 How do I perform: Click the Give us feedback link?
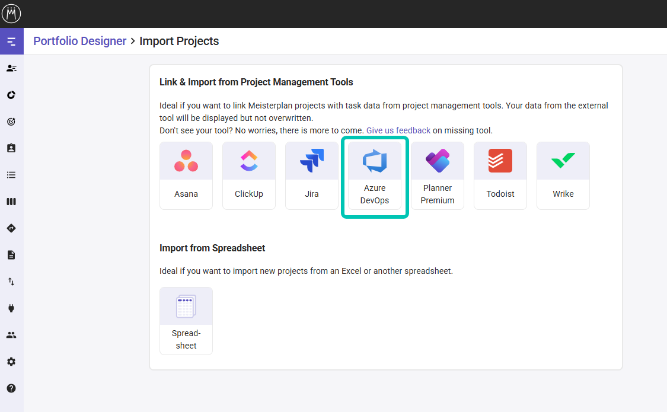pyautogui.click(x=398, y=130)
